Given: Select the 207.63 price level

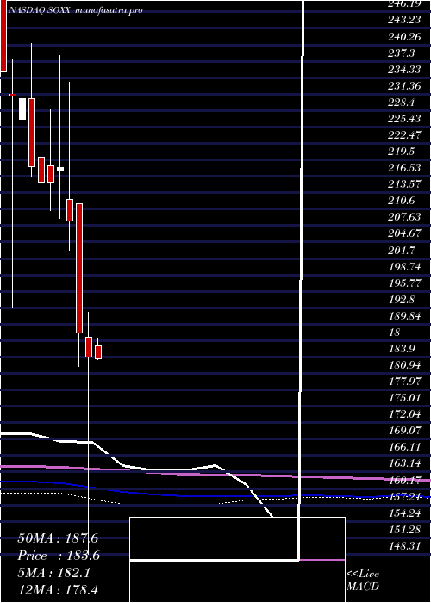Looking at the screenshot, I should pyautogui.click(x=404, y=217).
